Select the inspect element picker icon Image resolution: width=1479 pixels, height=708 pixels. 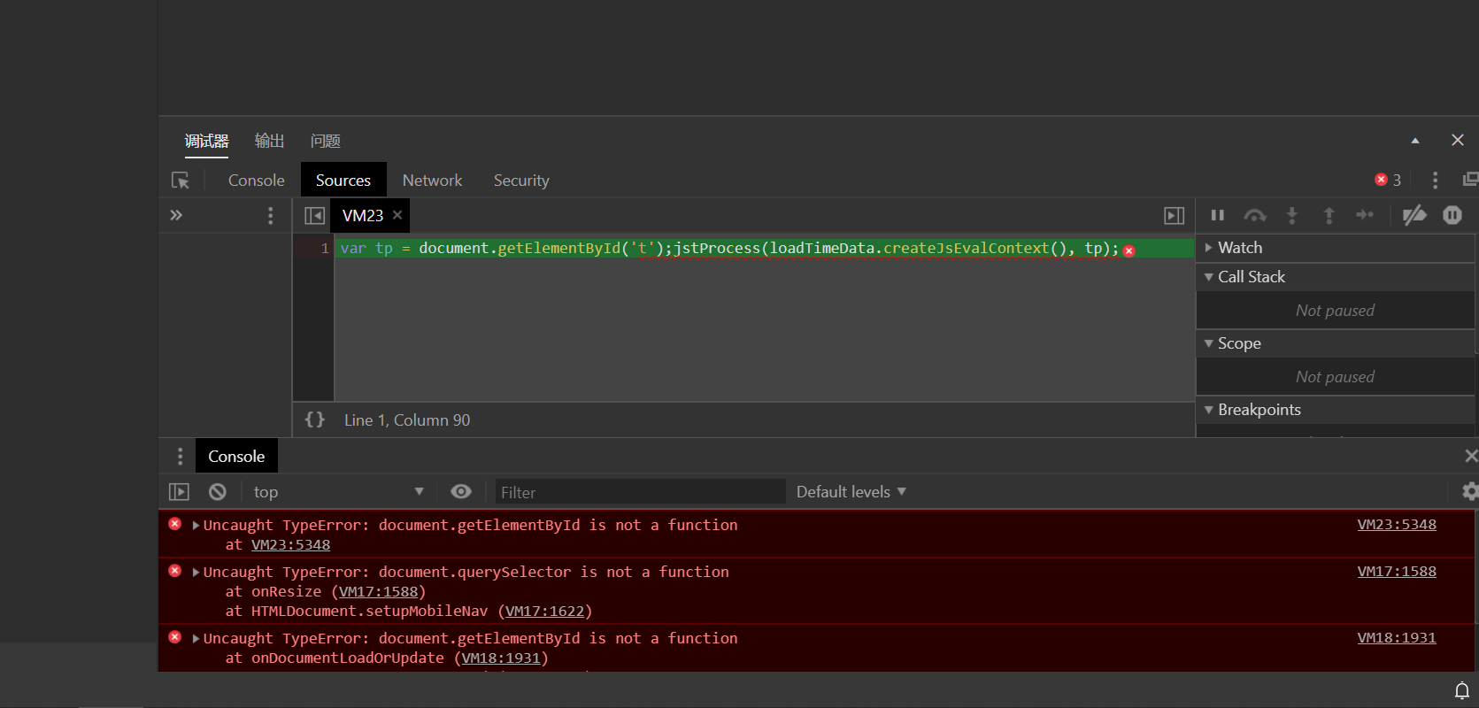pyautogui.click(x=181, y=181)
